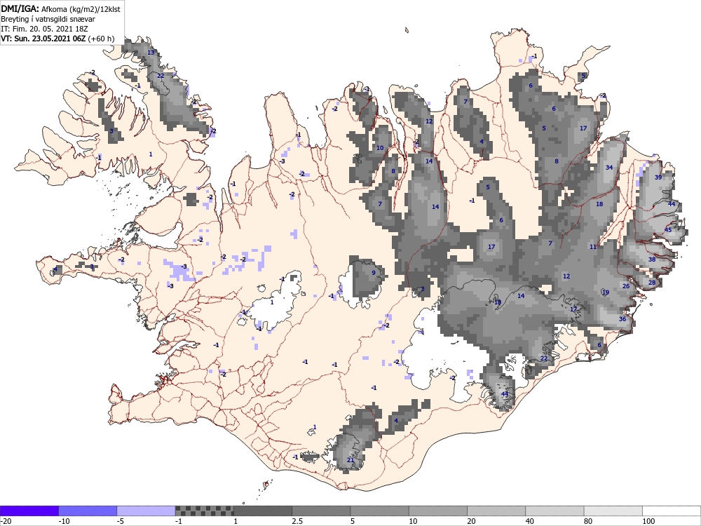Viewport: 701px width, 526px height.
Task: Select the 100 legend scale label
Action: coord(648,521)
